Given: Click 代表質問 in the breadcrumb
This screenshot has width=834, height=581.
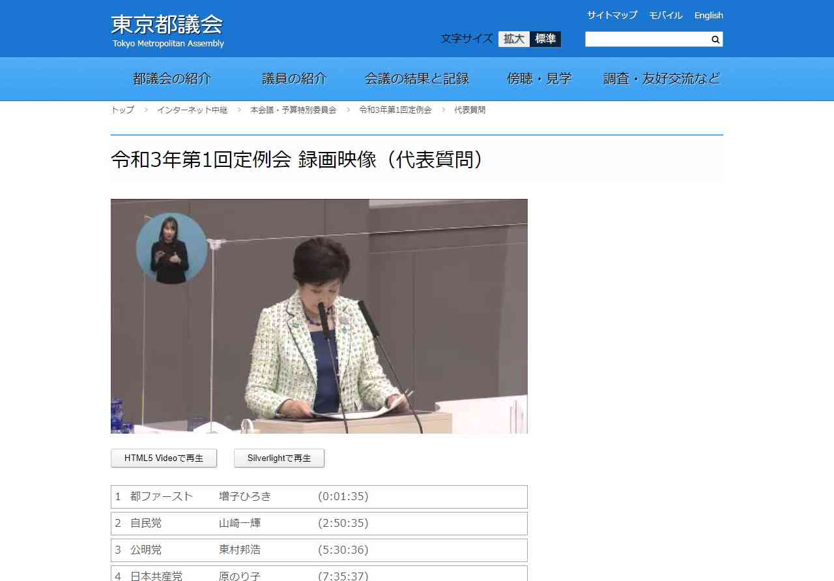Looking at the screenshot, I should 470,110.
